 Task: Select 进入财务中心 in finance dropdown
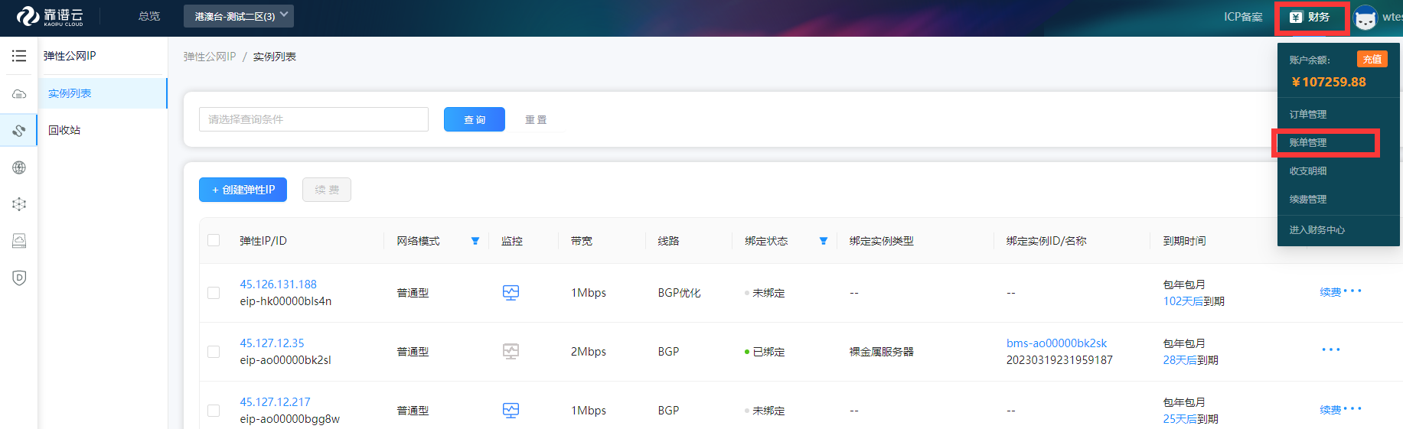1317,230
